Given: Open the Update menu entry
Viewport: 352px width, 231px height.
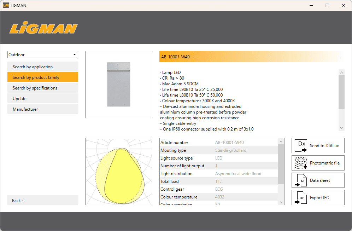Looking at the screenshot, I should [x=43, y=99].
